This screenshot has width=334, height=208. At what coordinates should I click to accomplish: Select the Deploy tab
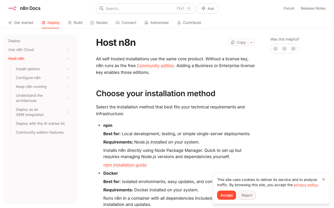pos(51,23)
